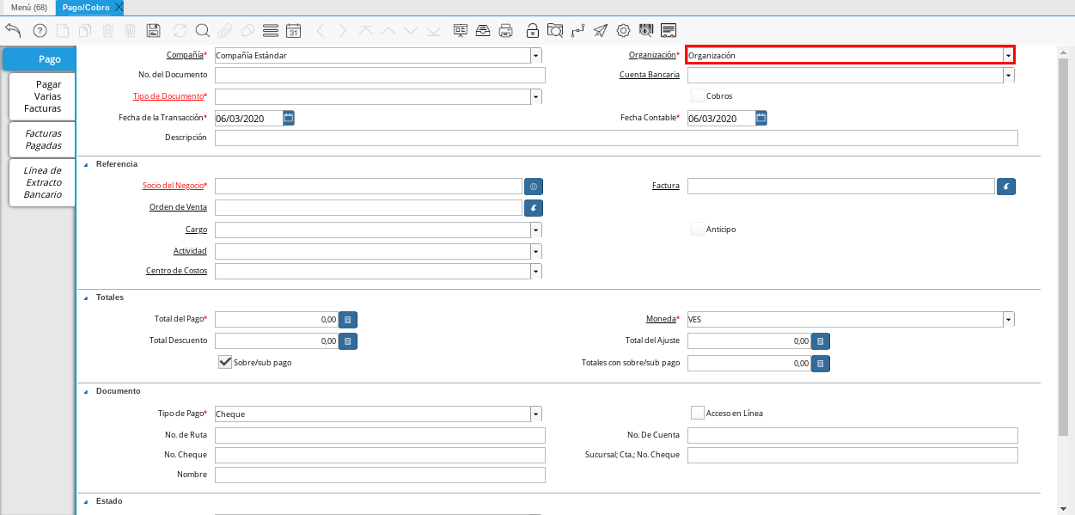Open the Cuenta Bancaria dropdown
Image resolution: width=1075 pixels, height=515 pixels.
coord(1009,75)
